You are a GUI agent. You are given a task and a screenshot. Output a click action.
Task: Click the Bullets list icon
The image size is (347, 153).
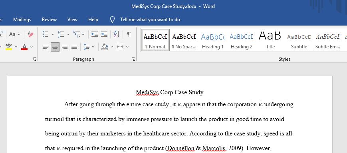click(x=46, y=34)
